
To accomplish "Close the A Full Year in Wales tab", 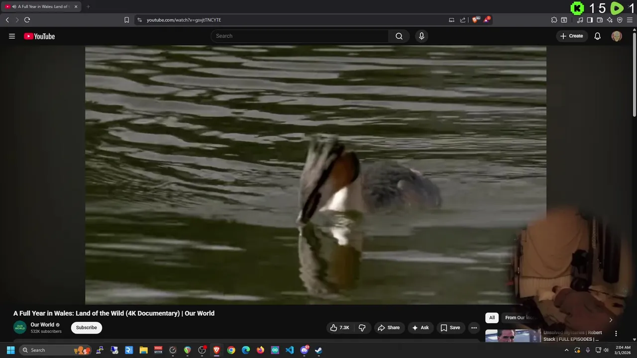I will coord(76,6).
